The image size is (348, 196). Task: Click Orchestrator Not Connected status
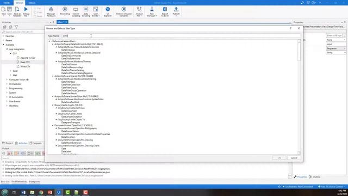[x=297, y=187]
